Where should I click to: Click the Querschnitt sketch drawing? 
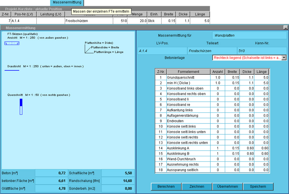(21, 107)
